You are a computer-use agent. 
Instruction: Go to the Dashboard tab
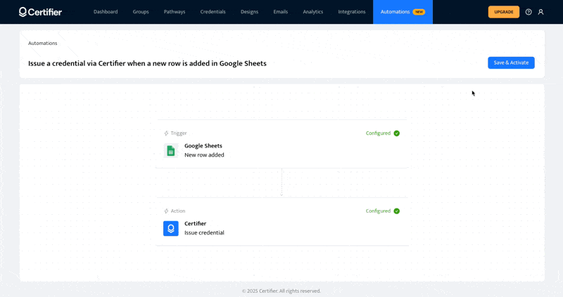pyautogui.click(x=106, y=12)
